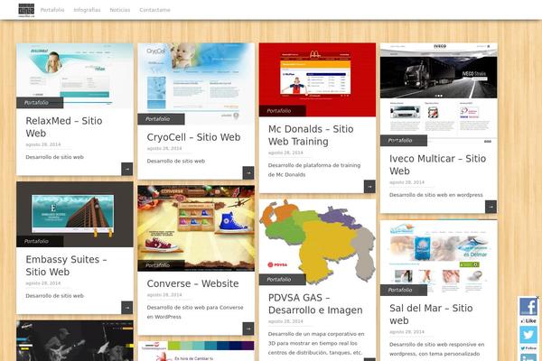Open the RelaxMed website thumbnail
The width and height of the screenshot is (542, 361).
click(x=75, y=76)
